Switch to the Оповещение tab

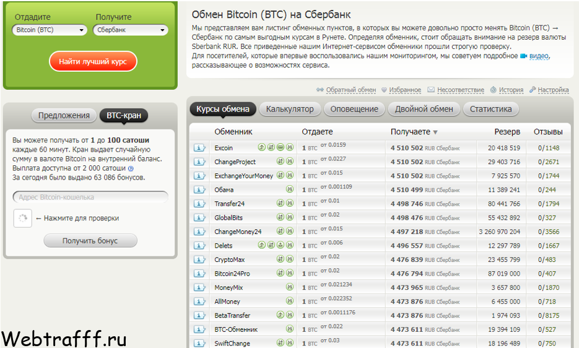[x=354, y=109]
